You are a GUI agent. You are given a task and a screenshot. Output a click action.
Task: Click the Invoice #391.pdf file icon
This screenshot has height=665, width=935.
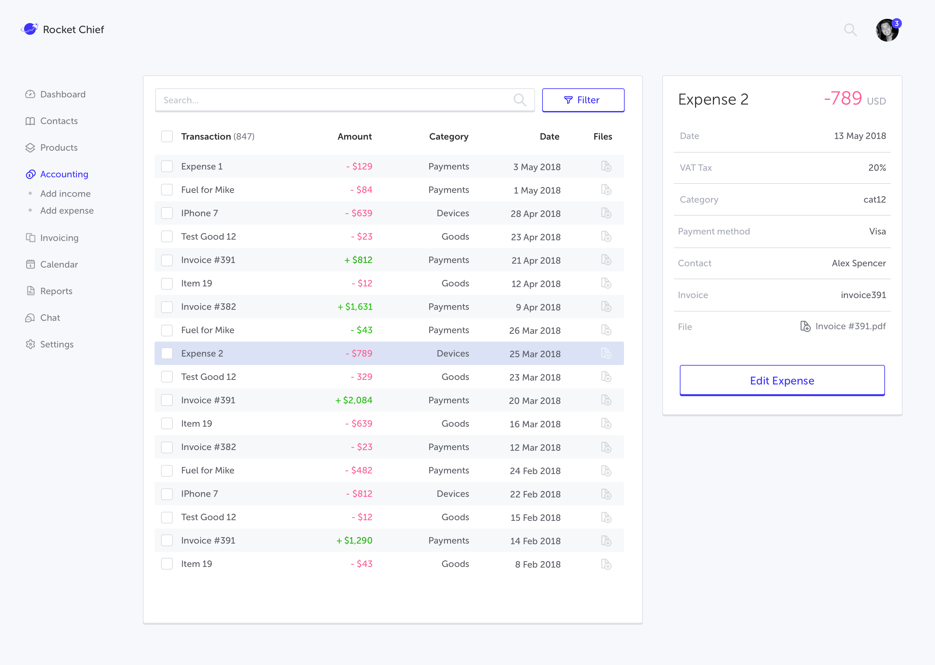pyautogui.click(x=805, y=326)
